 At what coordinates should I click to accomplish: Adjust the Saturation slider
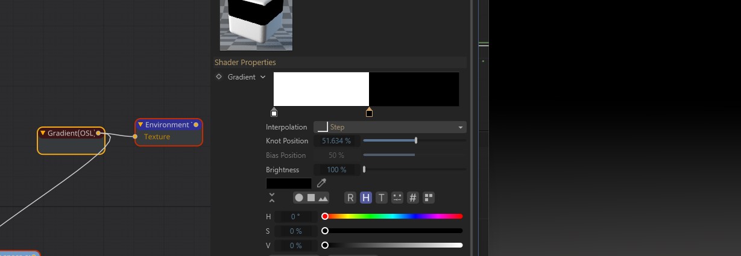click(x=394, y=231)
